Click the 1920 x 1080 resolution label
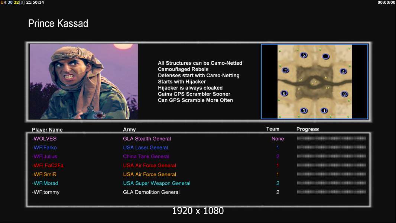 pyautogui.click(x=198, y=211)
